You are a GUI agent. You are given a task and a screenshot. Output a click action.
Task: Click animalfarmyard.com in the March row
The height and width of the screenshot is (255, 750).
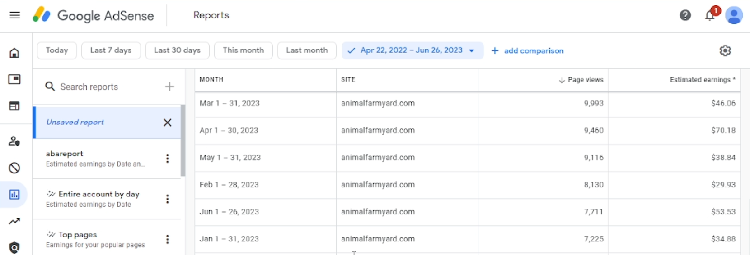click(378, 104)
